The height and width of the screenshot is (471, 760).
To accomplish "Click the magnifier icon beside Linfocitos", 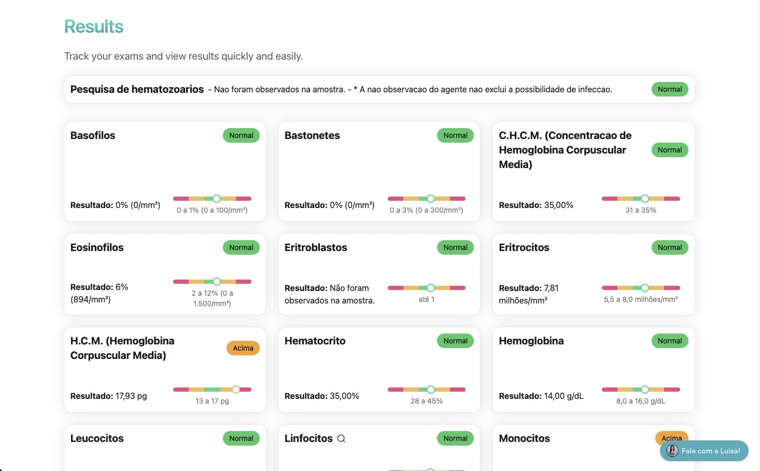I will tap(341, 438).
